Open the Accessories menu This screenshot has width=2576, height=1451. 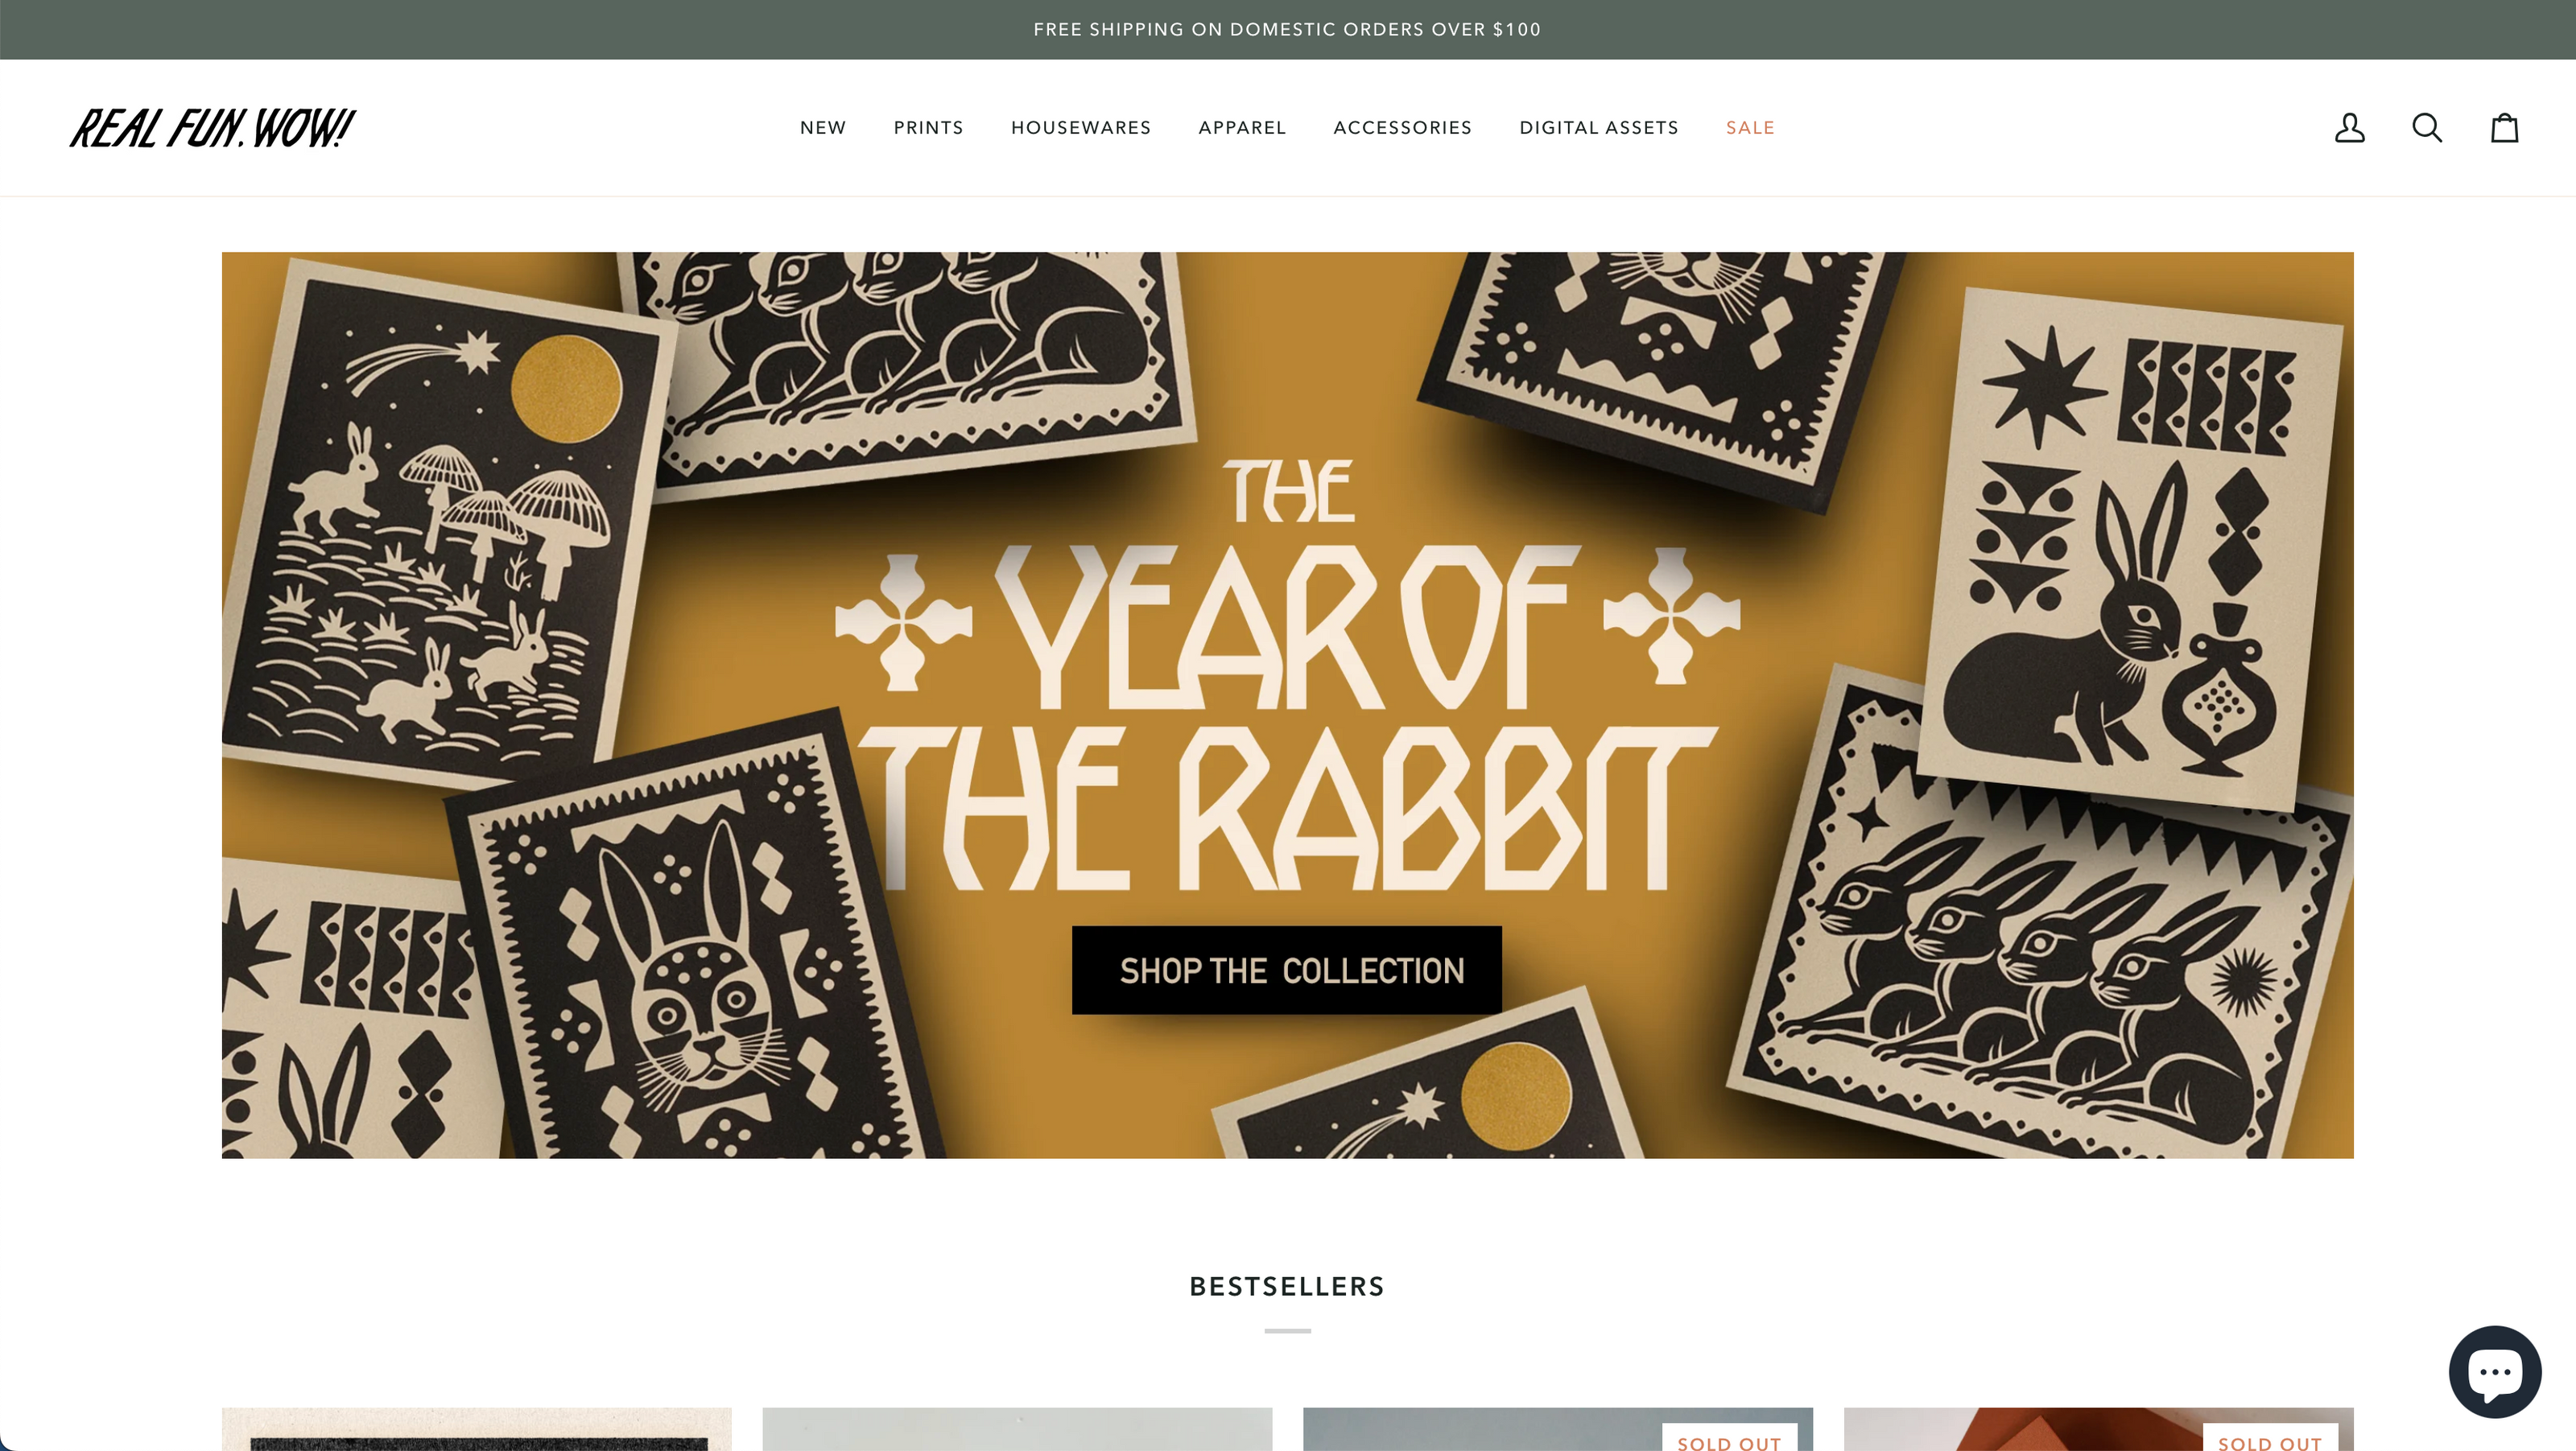(x=1402, y=128)
